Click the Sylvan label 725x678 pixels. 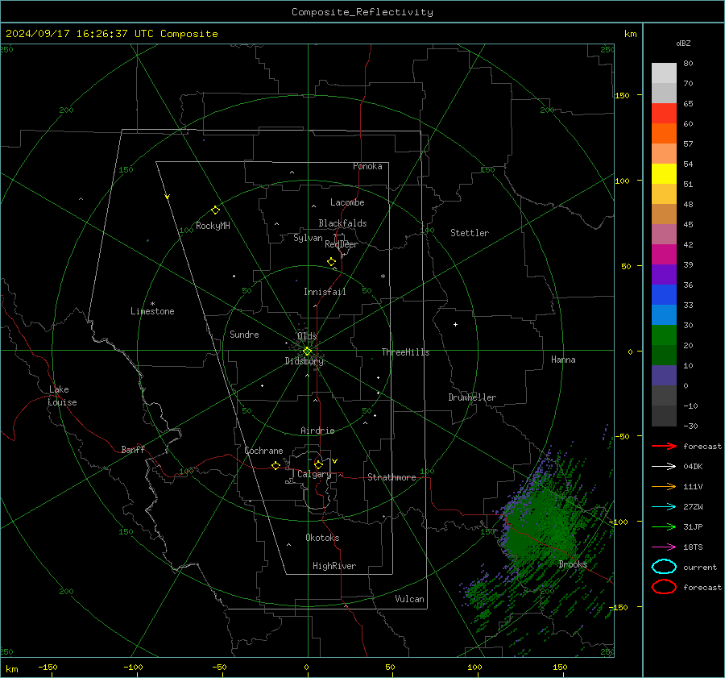click(308, 238)
